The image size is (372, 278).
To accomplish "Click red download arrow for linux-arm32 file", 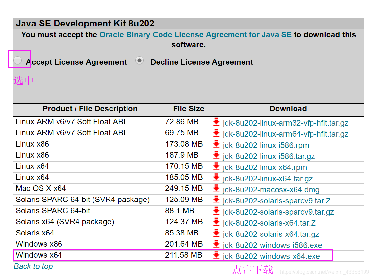I will 216,122.
